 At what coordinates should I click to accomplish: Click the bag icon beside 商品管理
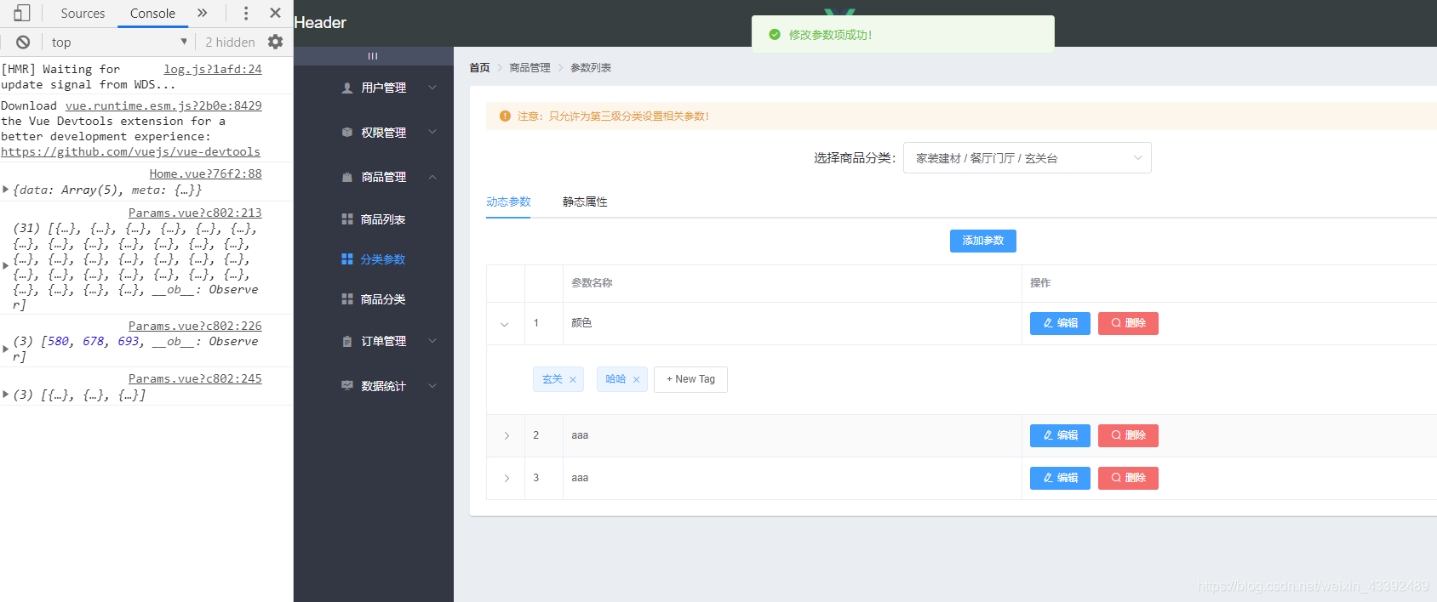tap(347, 177)
